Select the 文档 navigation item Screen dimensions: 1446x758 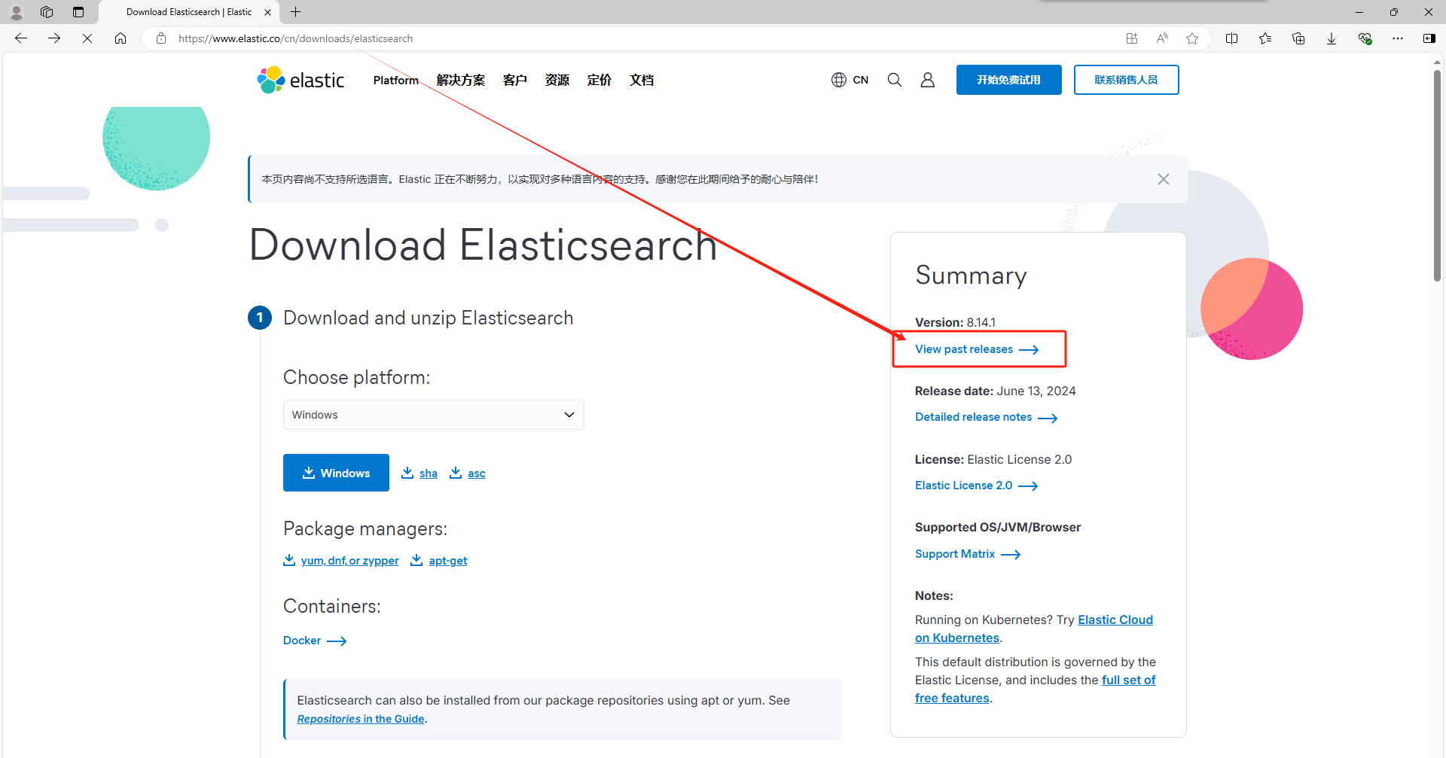642,80
